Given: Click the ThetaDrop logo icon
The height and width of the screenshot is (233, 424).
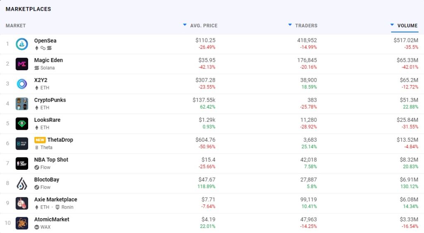Looking at the screenshot, I should pyautogui.click(x=22, y=144).
